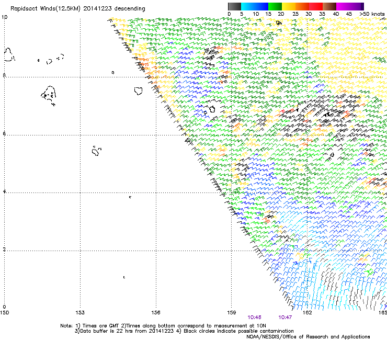
Task: Click the longitude axis label '150'
Action: (x=4, y=313)
